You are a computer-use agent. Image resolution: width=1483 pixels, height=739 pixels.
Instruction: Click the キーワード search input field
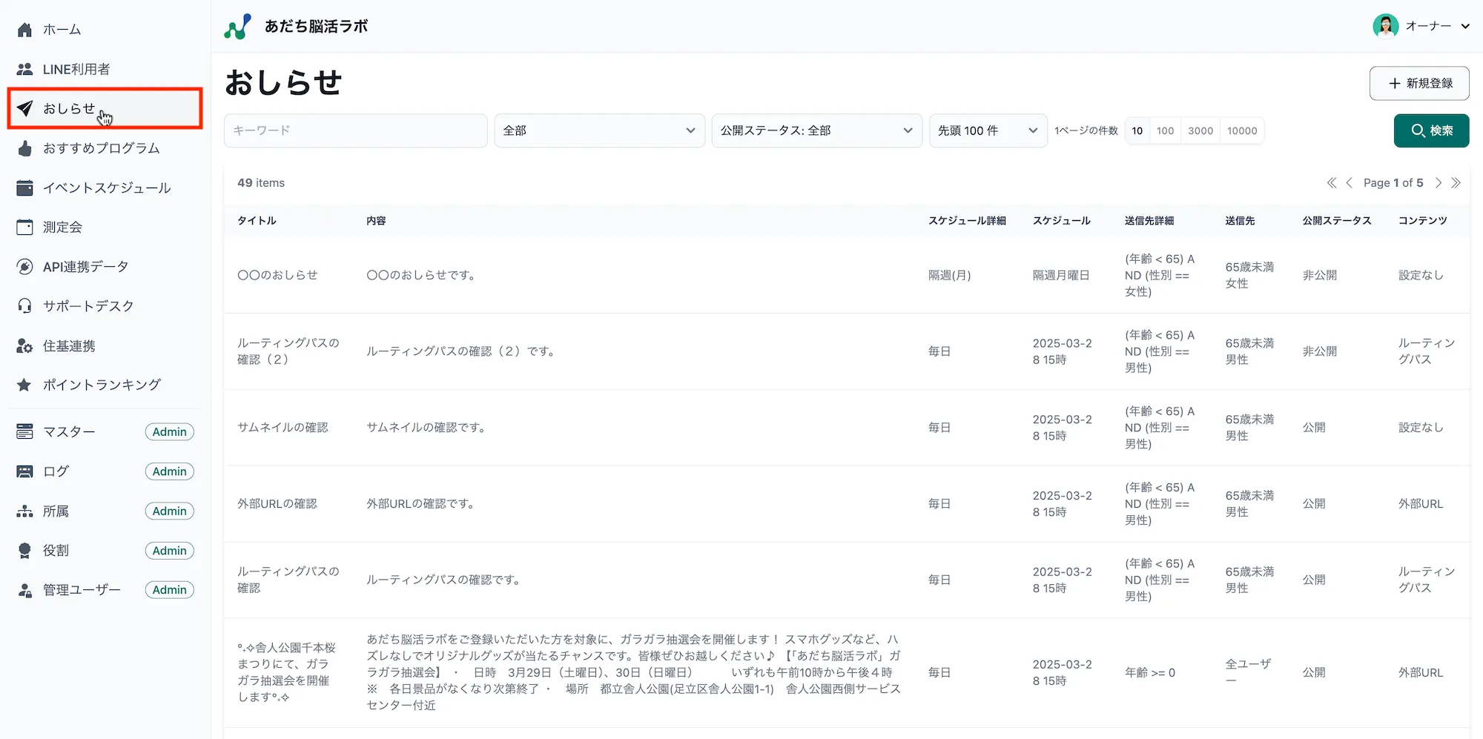(355, 130)
